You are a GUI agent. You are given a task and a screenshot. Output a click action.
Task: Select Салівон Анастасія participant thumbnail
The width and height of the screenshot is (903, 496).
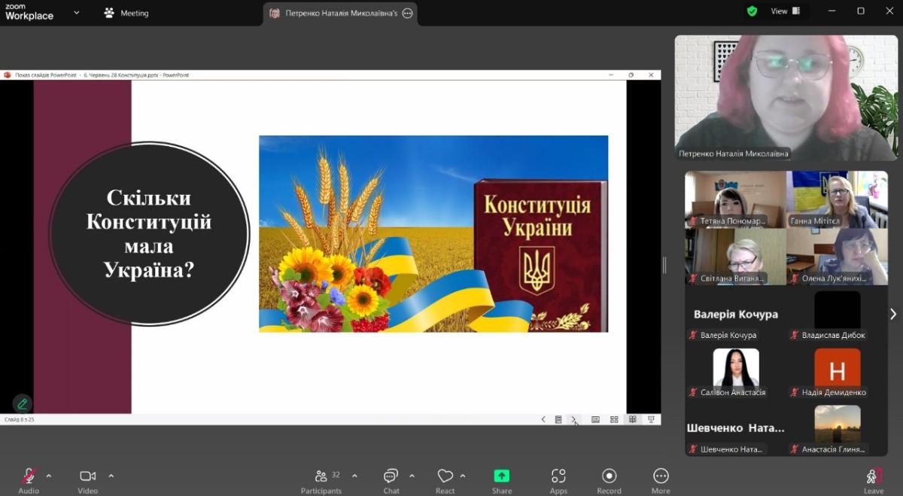point(735,372)
